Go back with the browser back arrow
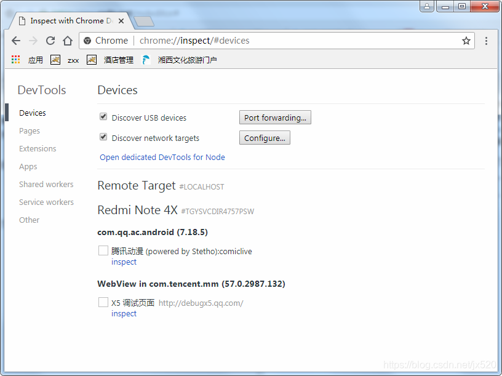The width and height of the screenshot is (502, 376). click(x=16, y=41)
